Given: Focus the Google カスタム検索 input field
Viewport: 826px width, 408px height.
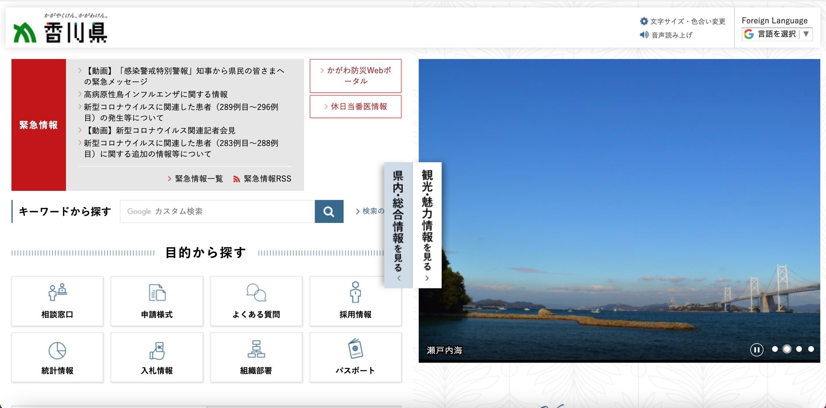Looking at the screenshot, I should click(217, 211).
